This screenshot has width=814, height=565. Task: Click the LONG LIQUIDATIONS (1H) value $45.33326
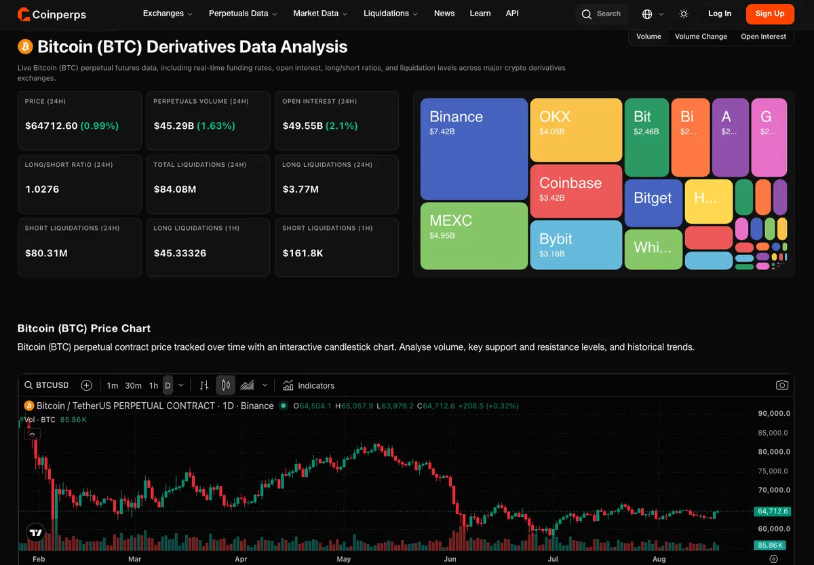pyautogui.click(x=180, y=253)
